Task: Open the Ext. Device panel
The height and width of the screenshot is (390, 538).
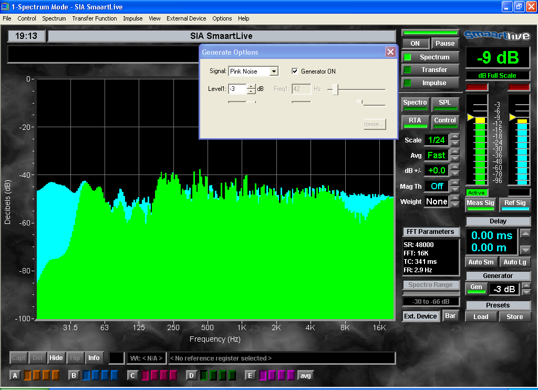Action: pos(420,316)
